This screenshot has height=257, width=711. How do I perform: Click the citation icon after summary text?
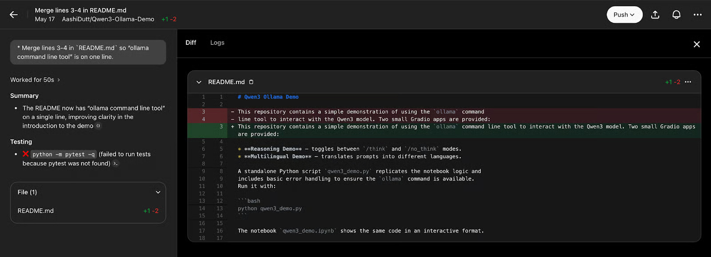click(x=98, y=126)
